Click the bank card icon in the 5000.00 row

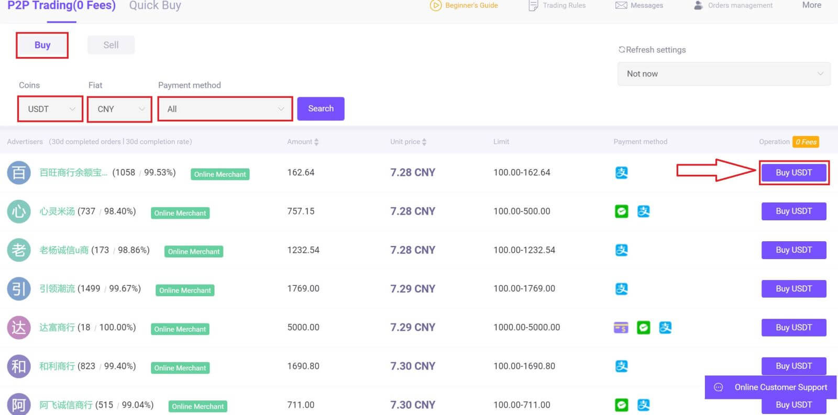click(621, 328)
